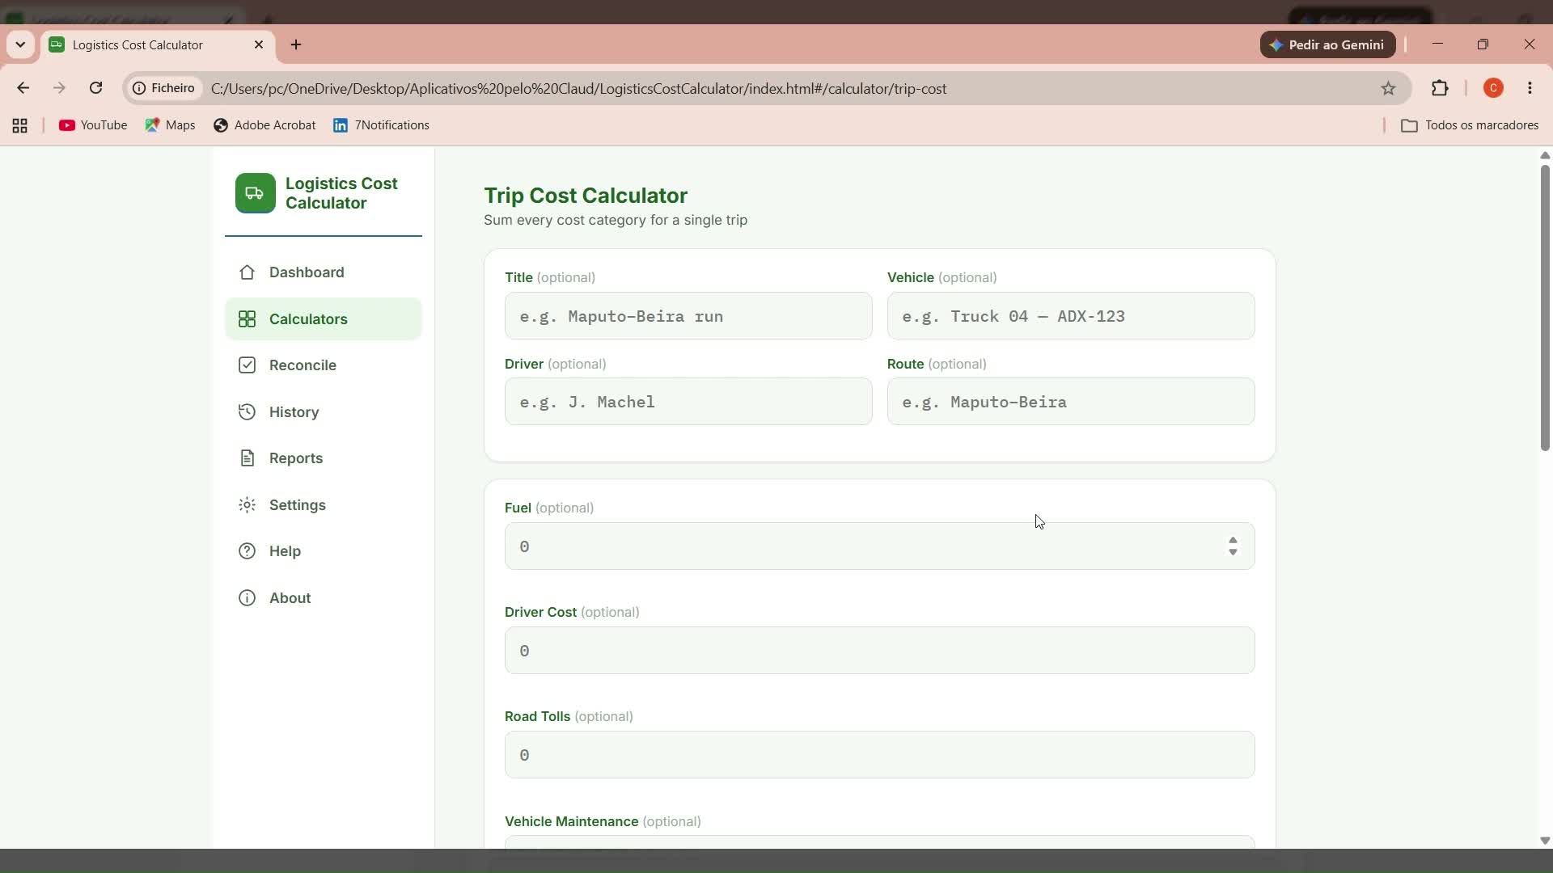Click the browser back arrow

pos(23,88)
